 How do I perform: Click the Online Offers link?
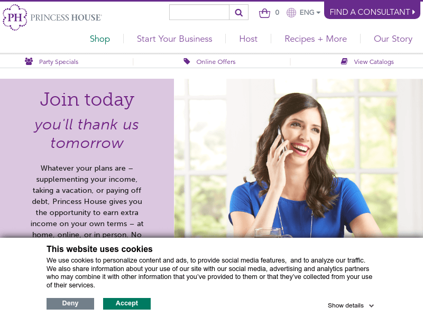click(216, 62)
